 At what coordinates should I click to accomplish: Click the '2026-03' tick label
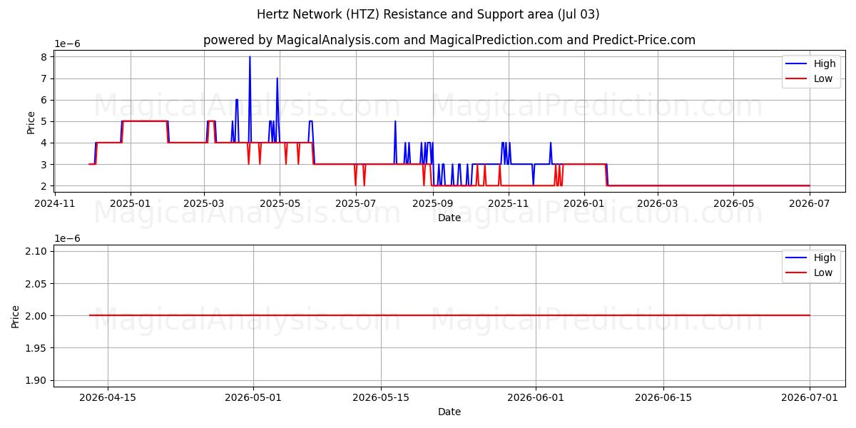tap(657, 203)
